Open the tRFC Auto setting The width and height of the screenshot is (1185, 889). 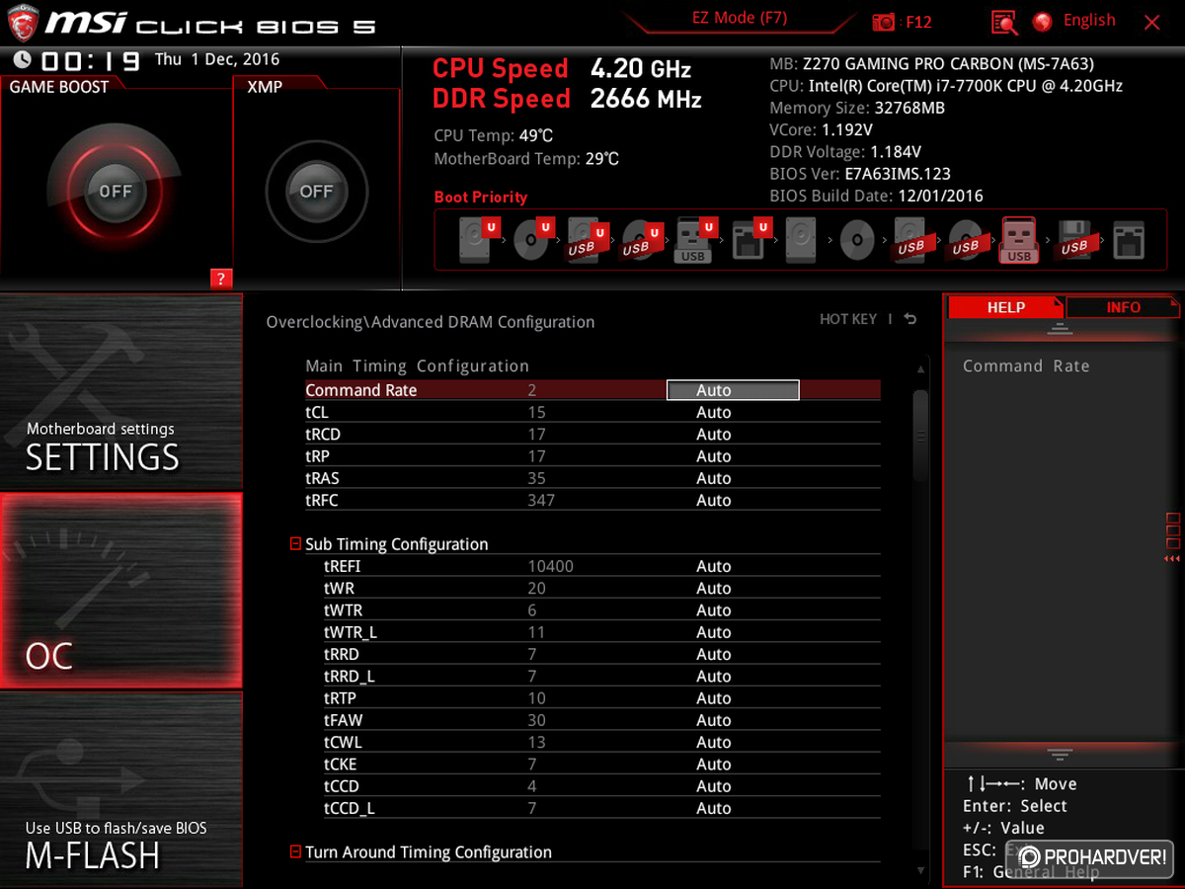click(714, 500)
